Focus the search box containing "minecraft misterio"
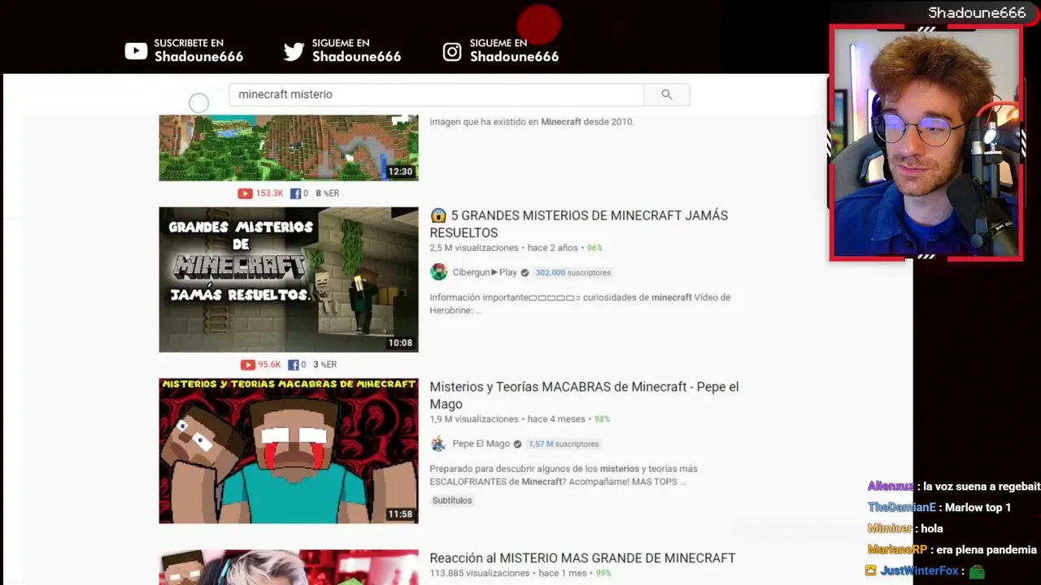The height and width of the screenshot is (585, 1041). 436,94
